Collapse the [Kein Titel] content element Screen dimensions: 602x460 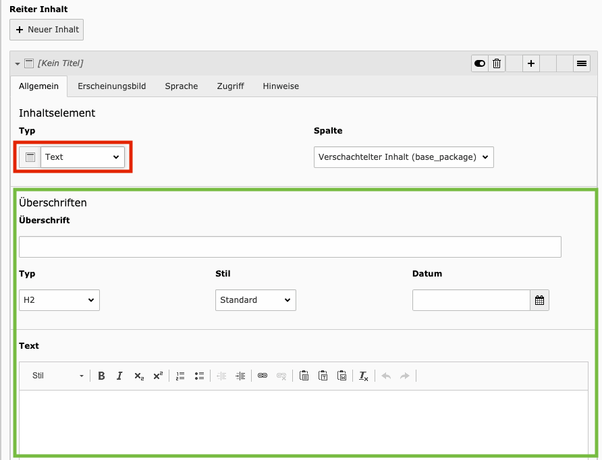pos(18,63)
